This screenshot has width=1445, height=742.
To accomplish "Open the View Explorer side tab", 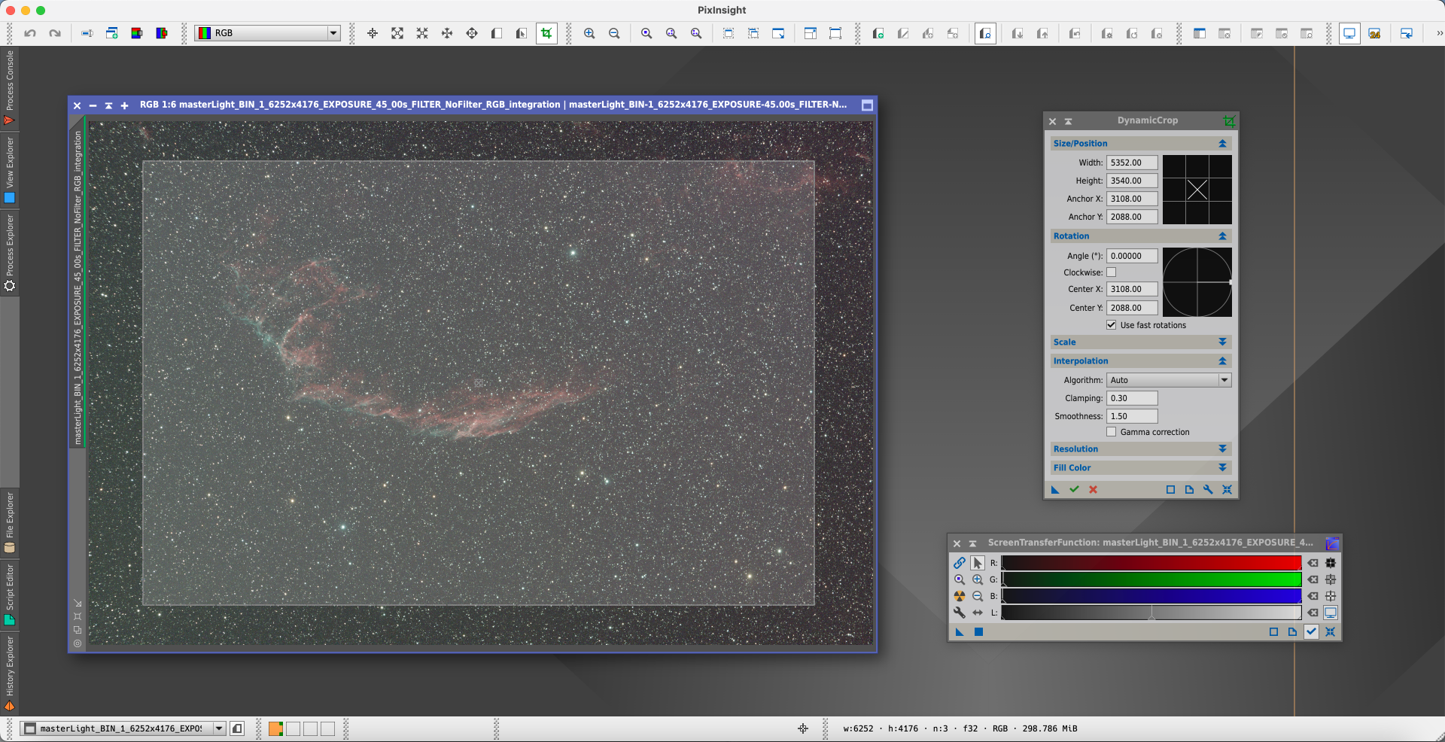I will click(x=10, y=170).
